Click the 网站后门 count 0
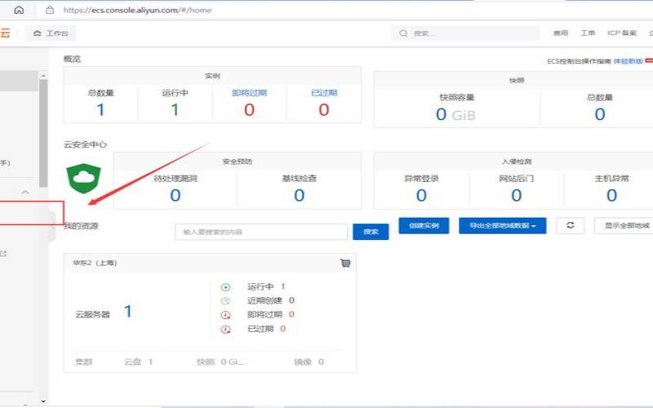653x408 pixels. click(517, 195)
